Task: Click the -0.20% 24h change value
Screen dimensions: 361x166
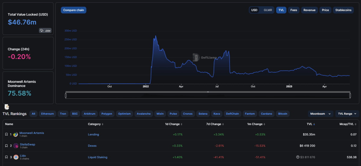Action: click(x=19, y=57)
